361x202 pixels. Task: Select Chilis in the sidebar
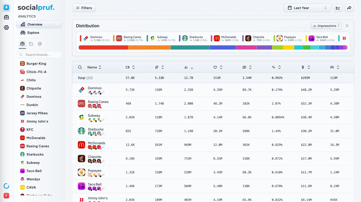(x=31, y=80)
